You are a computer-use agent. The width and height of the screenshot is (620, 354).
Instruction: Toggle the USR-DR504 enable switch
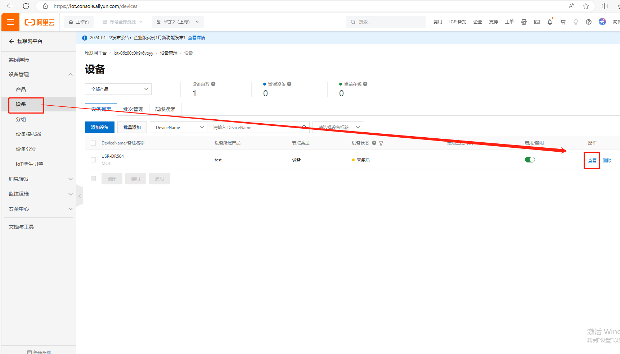[x=530, y=160]
